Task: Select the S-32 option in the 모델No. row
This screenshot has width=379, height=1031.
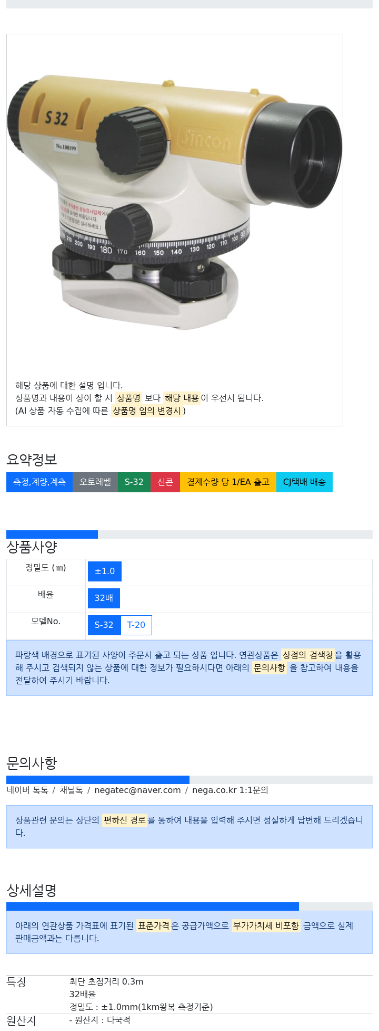Action: pyautogui.click(x=104, y=625)
